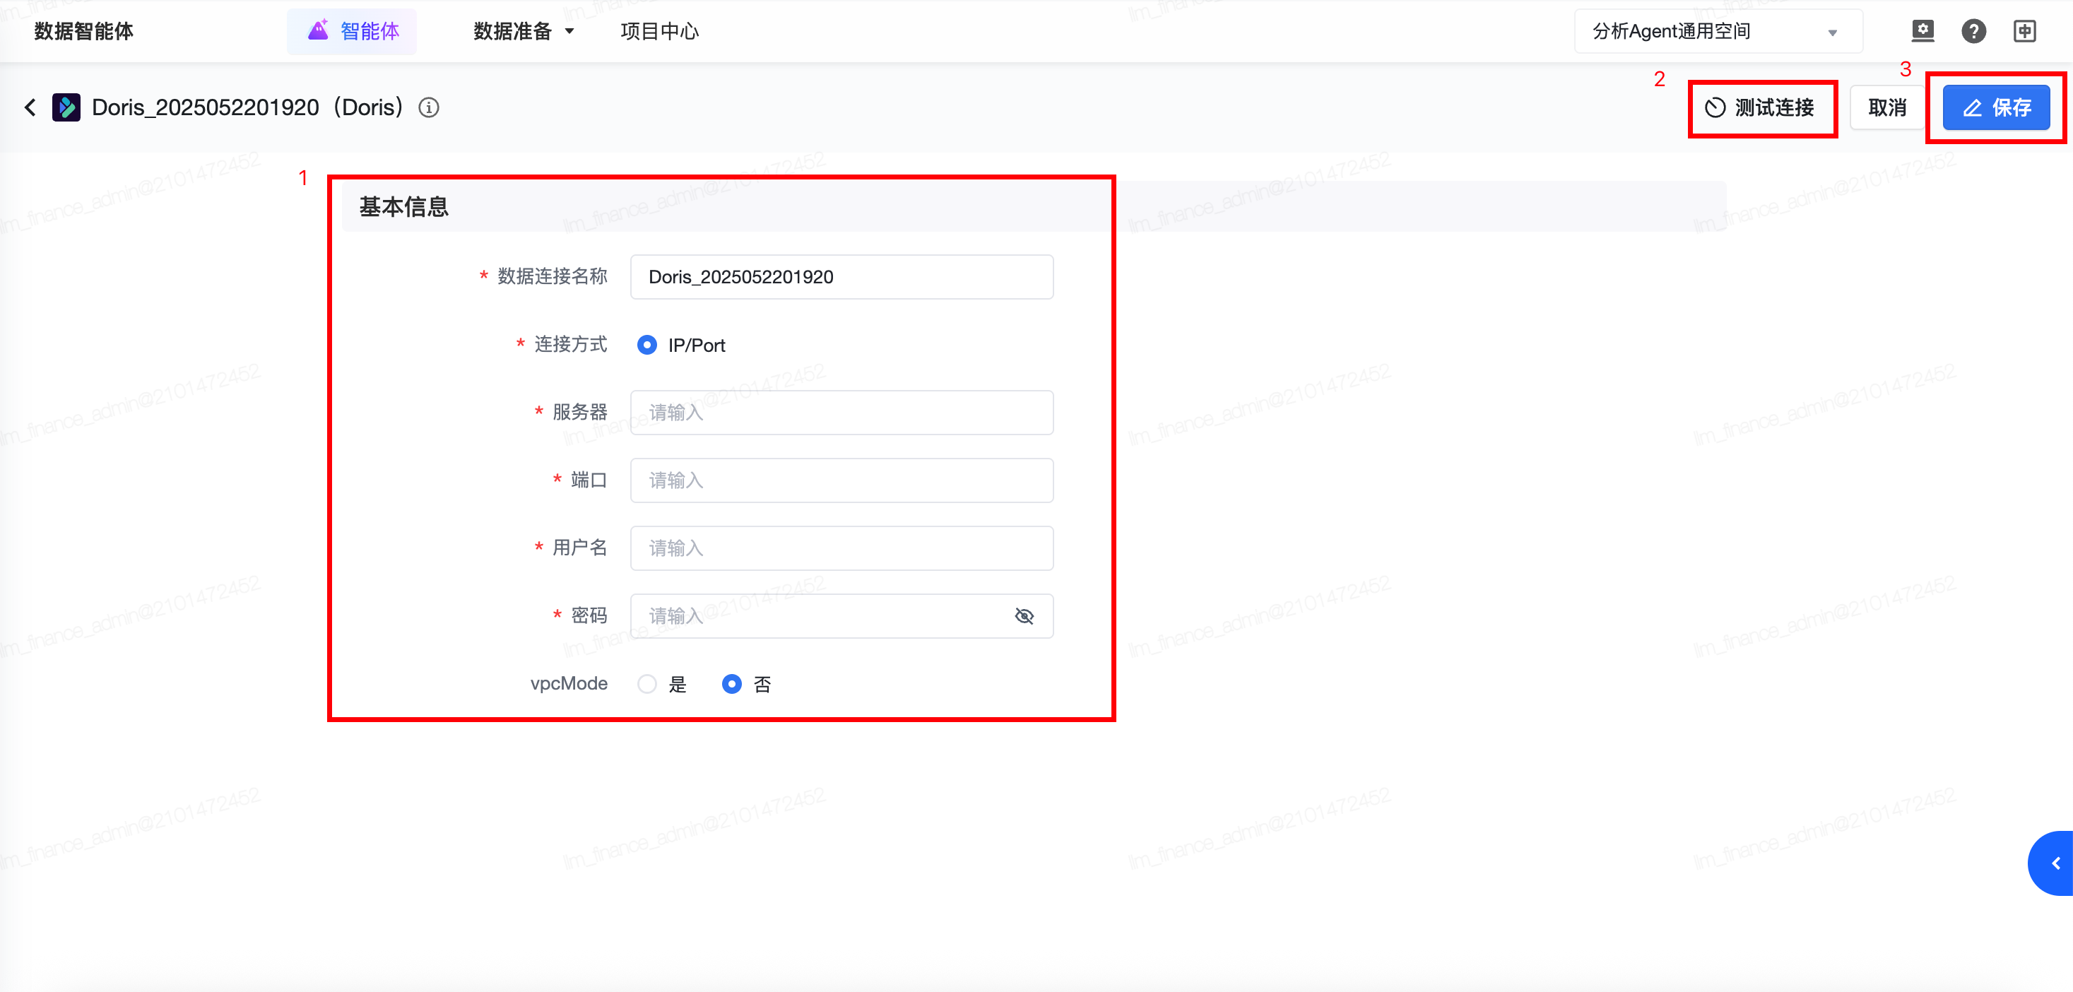
Task: Click the 数据智能体 product title
Action: pyautogui.click(x=83, y=31)
